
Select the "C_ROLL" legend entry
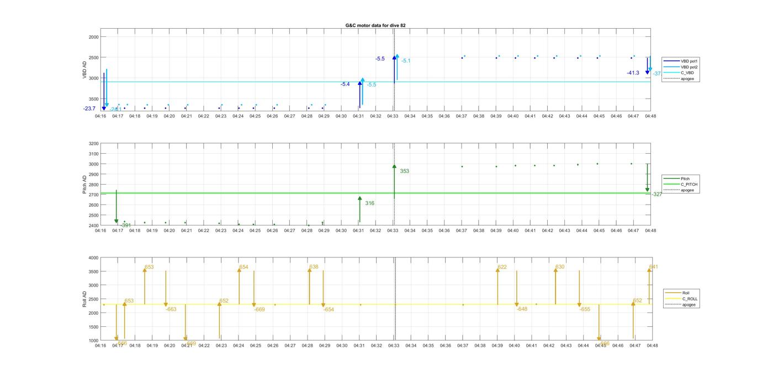pos(681,299)
